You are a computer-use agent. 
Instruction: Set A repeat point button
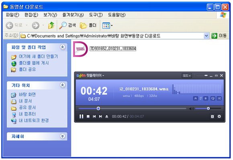[x=195, y=98]
